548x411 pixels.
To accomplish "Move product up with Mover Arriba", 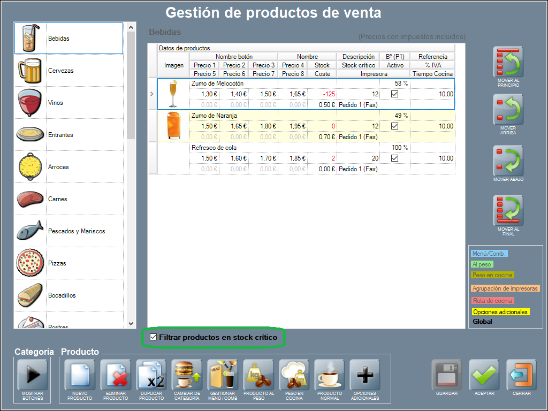I will tap(508, 110).
